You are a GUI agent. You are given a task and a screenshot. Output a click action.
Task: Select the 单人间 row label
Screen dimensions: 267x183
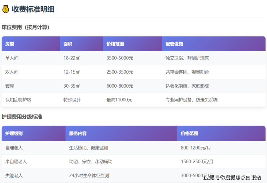click(12, 58)
